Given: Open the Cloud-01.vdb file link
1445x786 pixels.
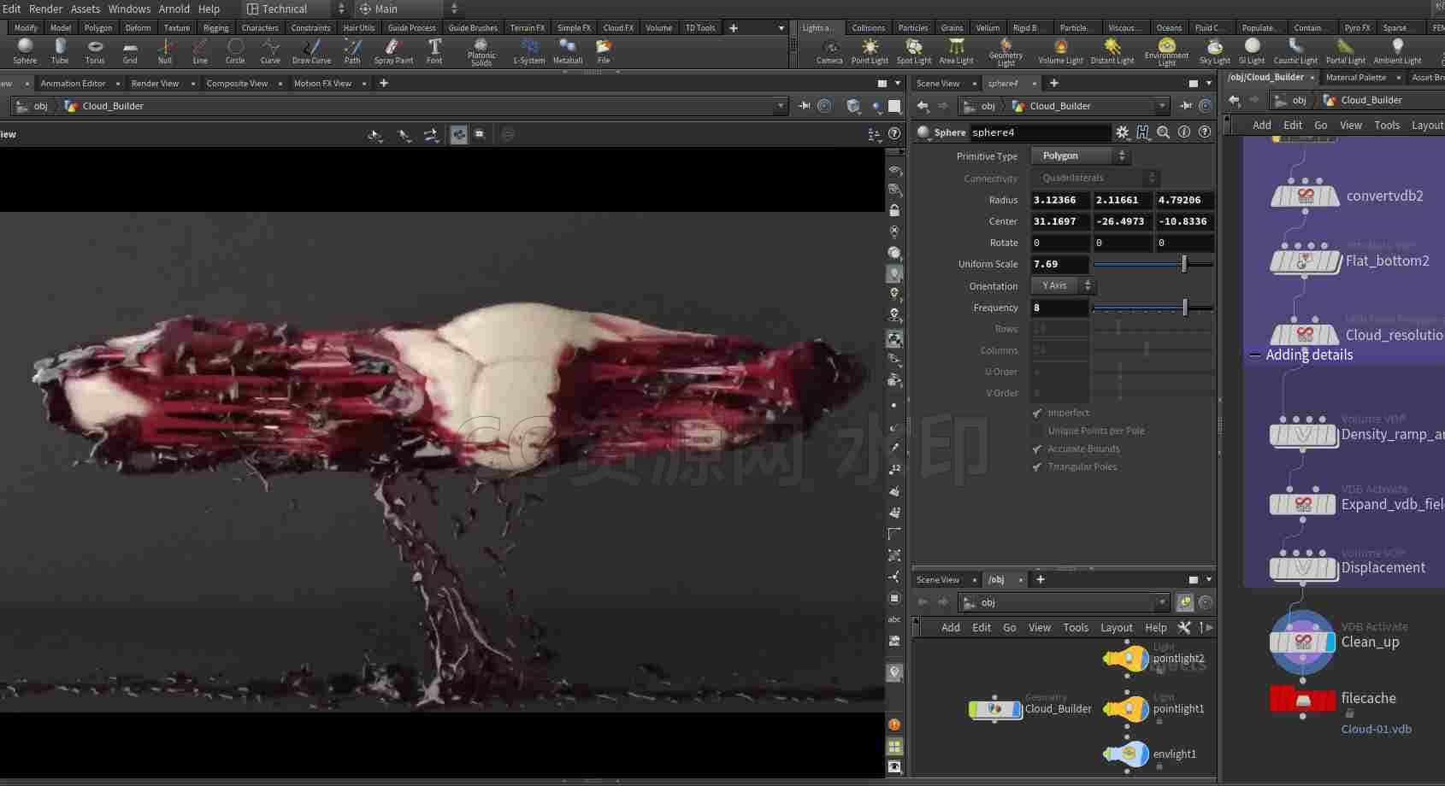Looking at the screenshot, I should (1376, 729).
